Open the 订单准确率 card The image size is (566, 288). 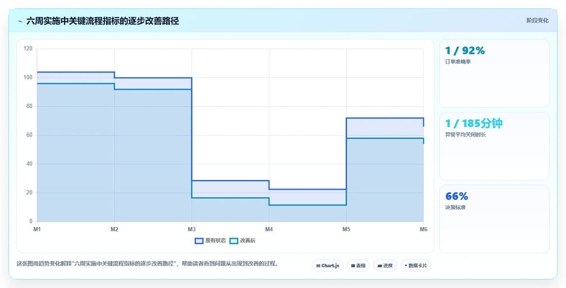[x=494, y=73]
